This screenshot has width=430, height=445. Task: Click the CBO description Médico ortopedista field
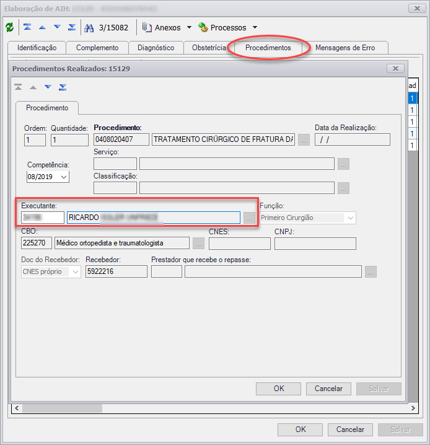122,243
